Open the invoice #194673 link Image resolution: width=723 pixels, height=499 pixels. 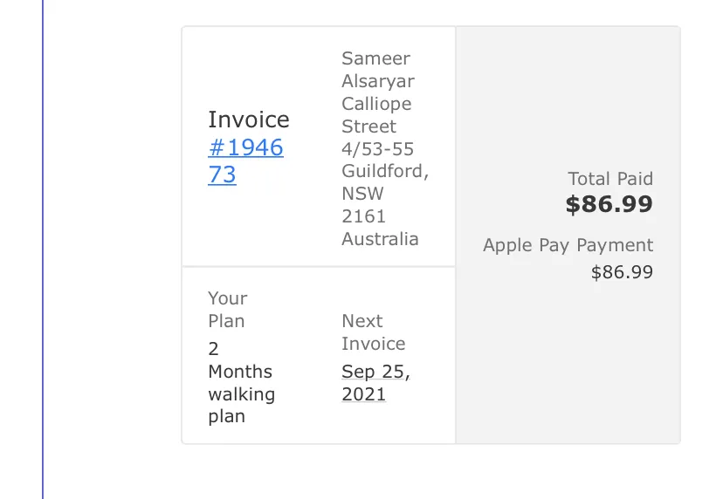click(x=245, y=161)
